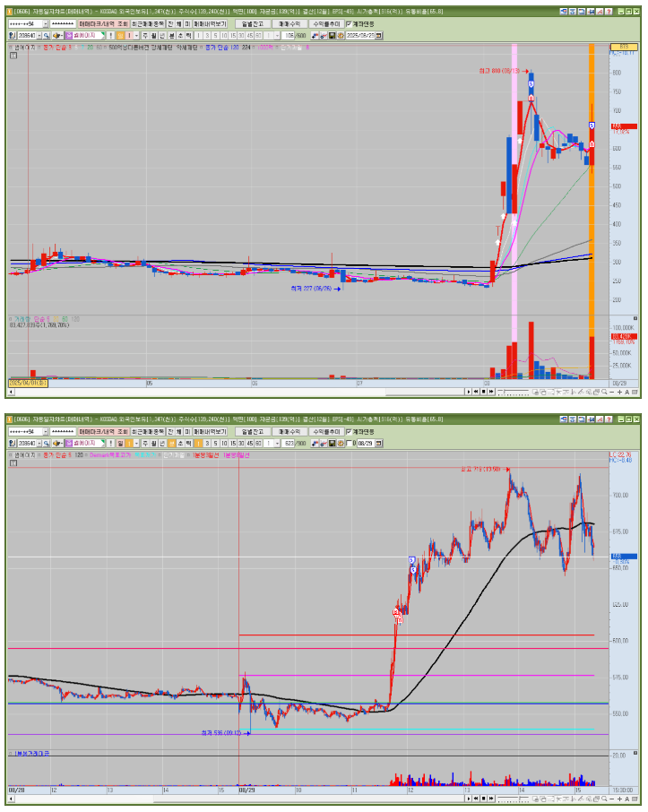The image size is (648, 812).
Task: Click the candle count field 623 in lower chart
Action: pos(289,444)
